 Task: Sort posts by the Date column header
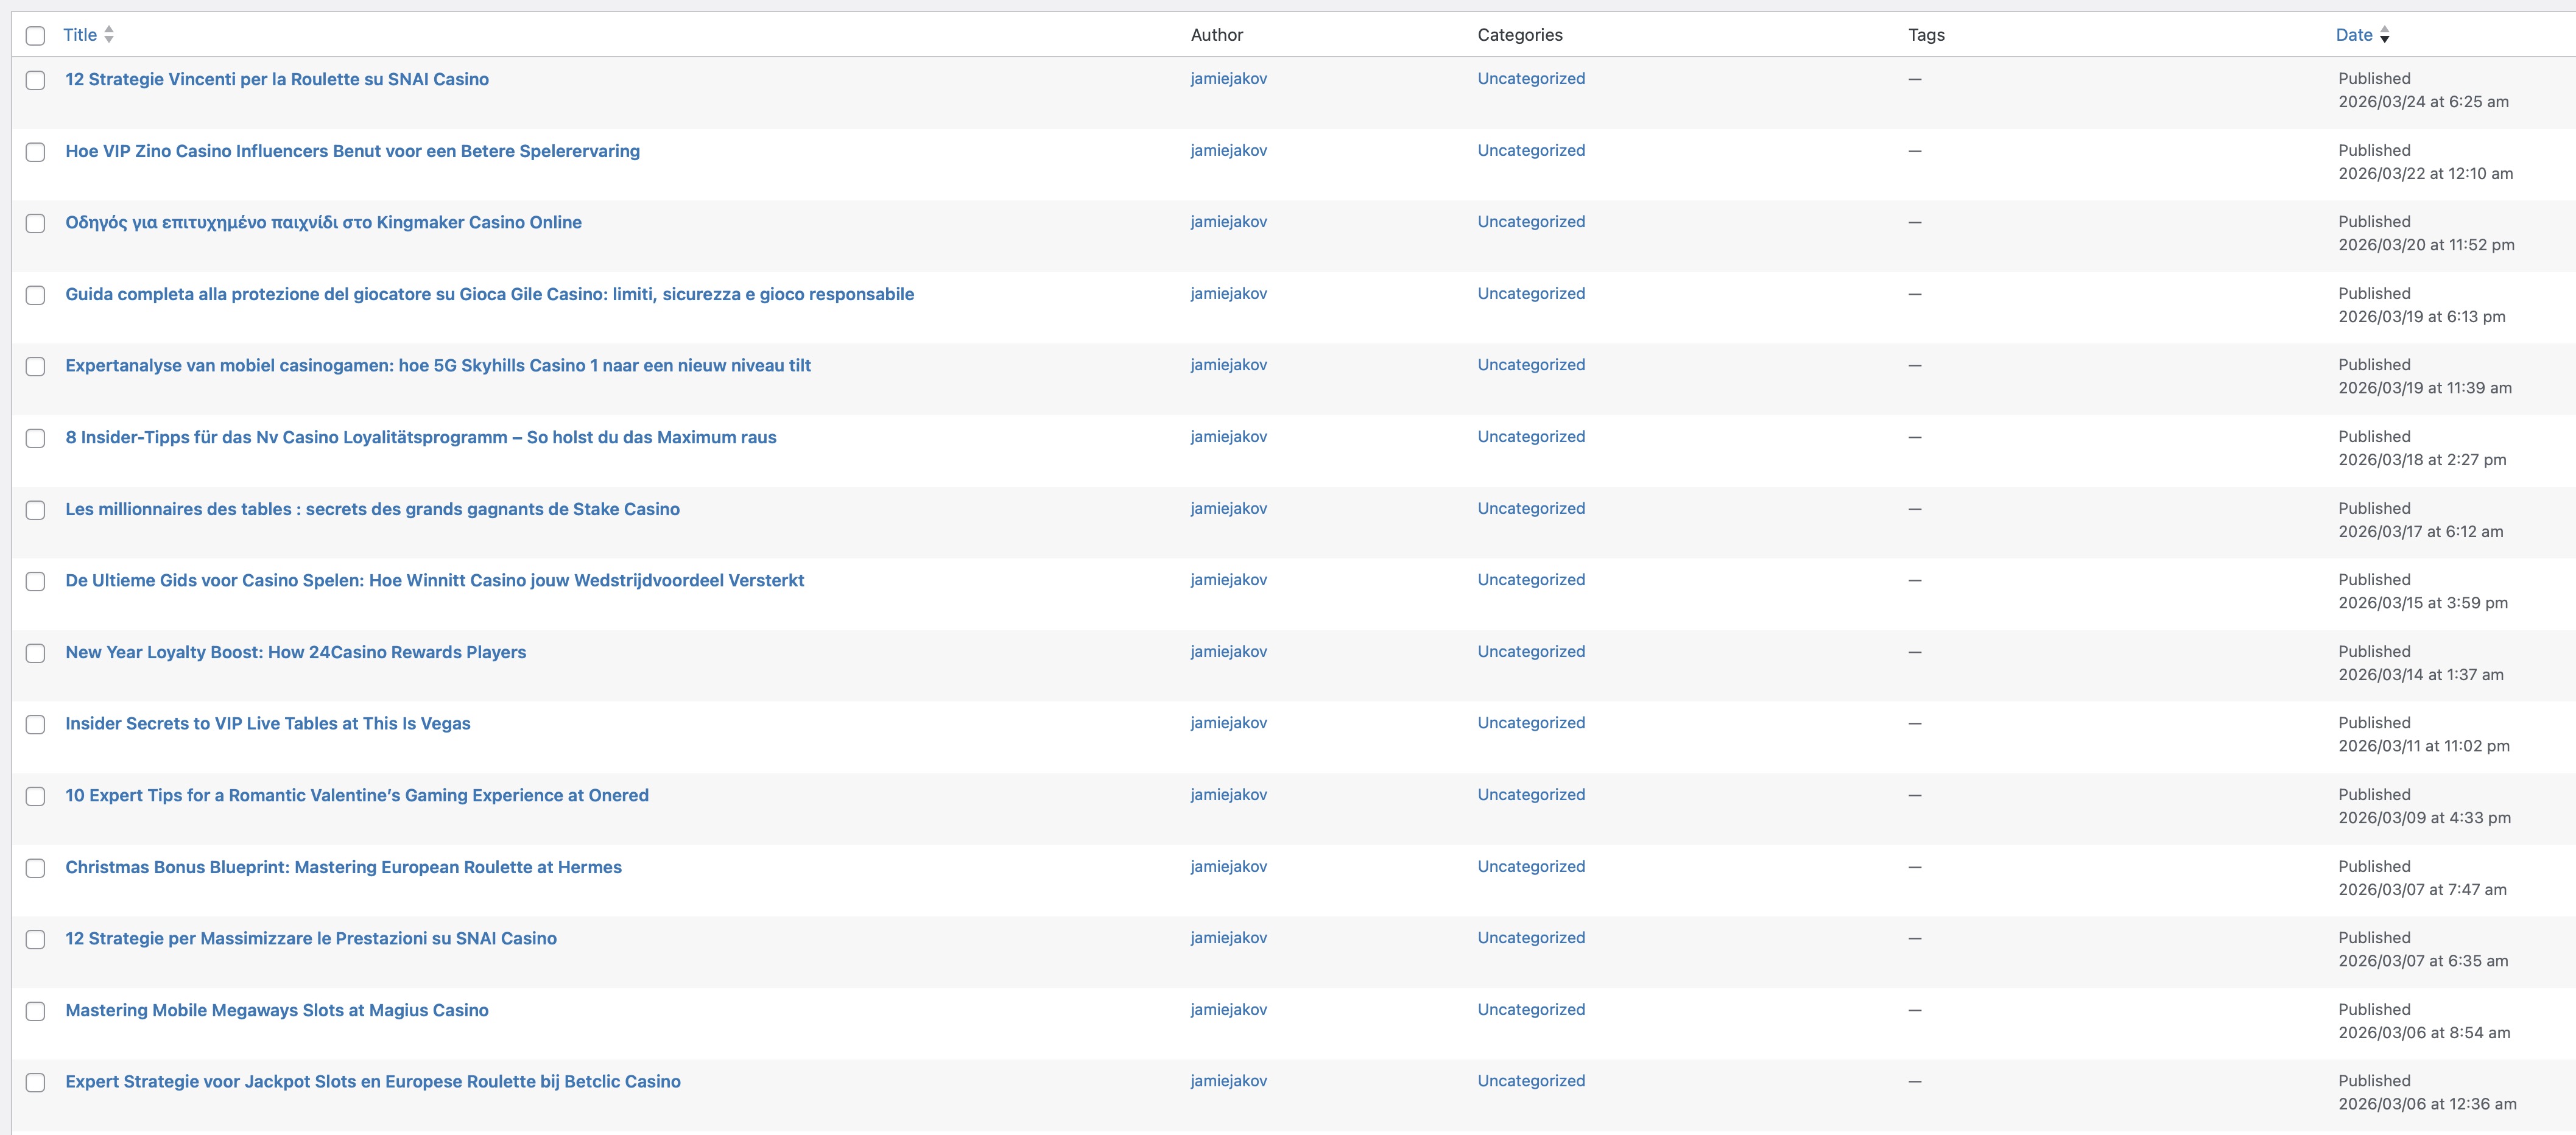(x=2353, y=35)
